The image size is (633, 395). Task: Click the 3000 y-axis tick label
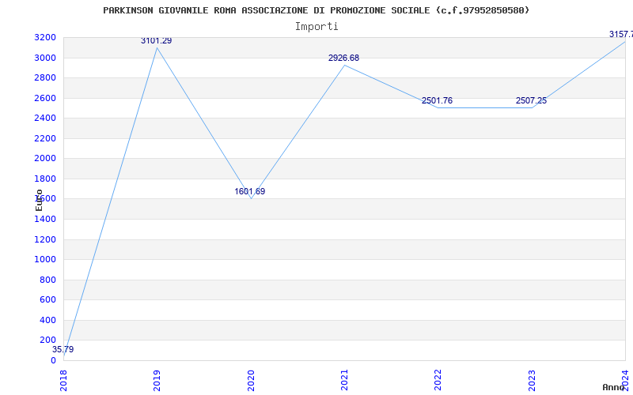tap(45, 58)
